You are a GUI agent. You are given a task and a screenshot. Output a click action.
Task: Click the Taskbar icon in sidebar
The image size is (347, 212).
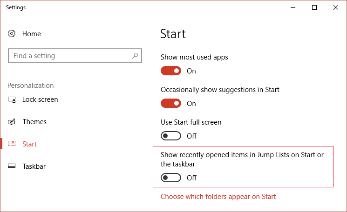(12, 166)
